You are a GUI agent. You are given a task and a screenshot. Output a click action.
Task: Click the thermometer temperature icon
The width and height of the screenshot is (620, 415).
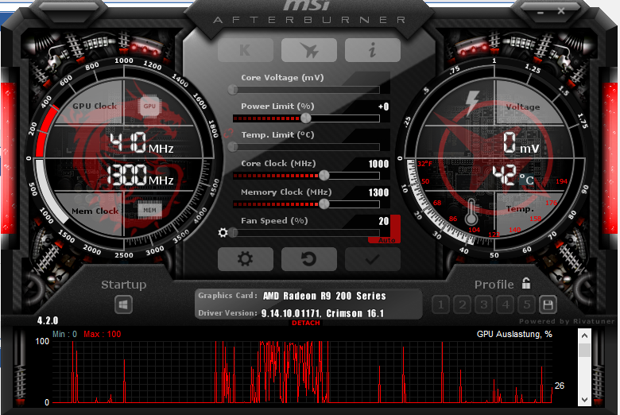pyautogui.click(x=471, y=212)
